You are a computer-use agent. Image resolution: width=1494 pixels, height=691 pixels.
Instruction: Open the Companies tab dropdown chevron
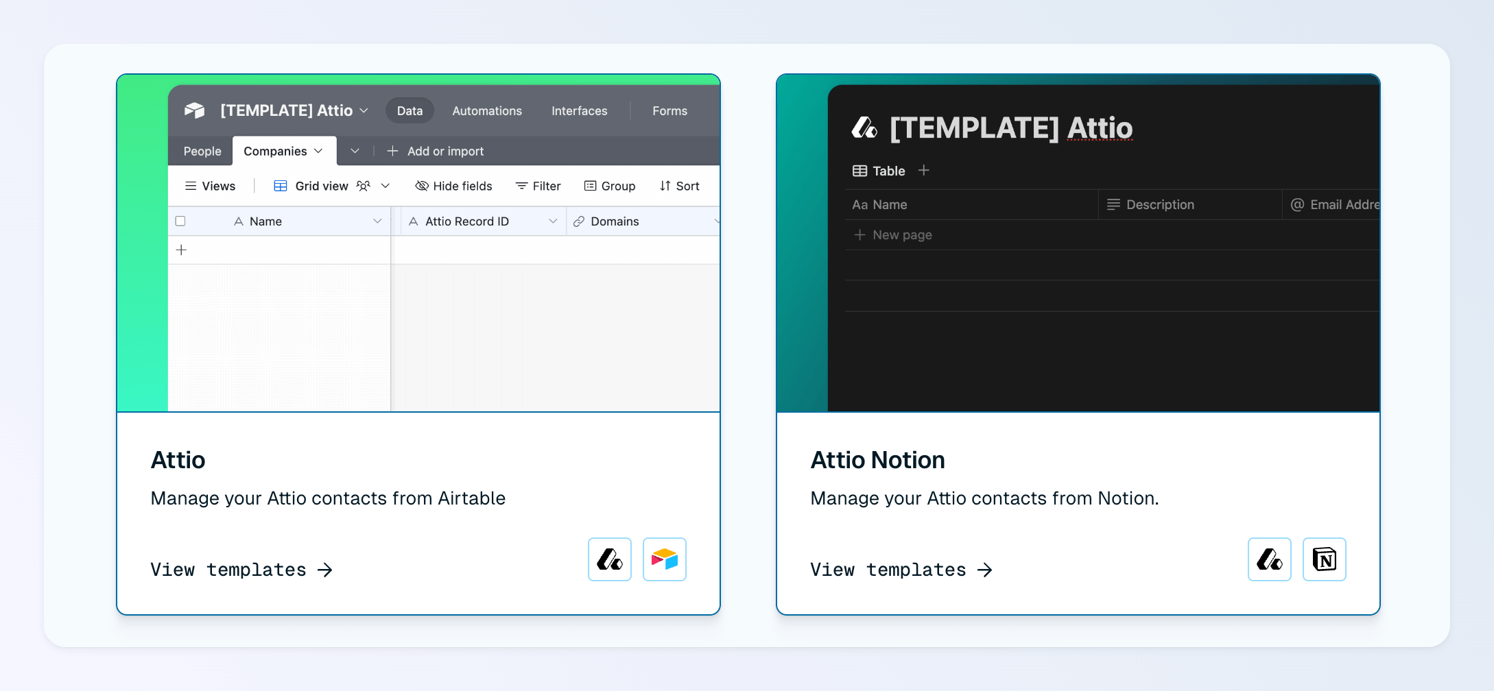[x=318, y=151]
